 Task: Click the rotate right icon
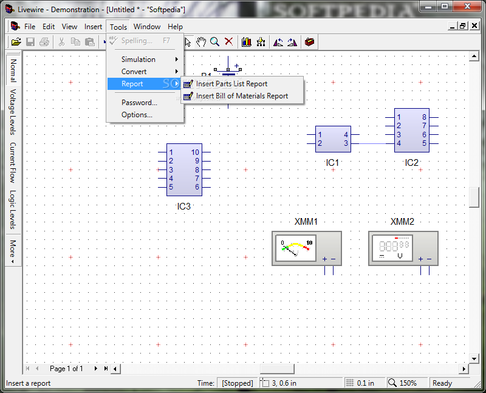coord(292,42)
